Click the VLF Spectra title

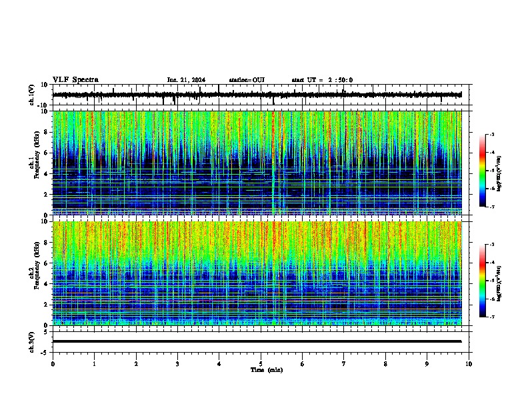click(75, 80)
